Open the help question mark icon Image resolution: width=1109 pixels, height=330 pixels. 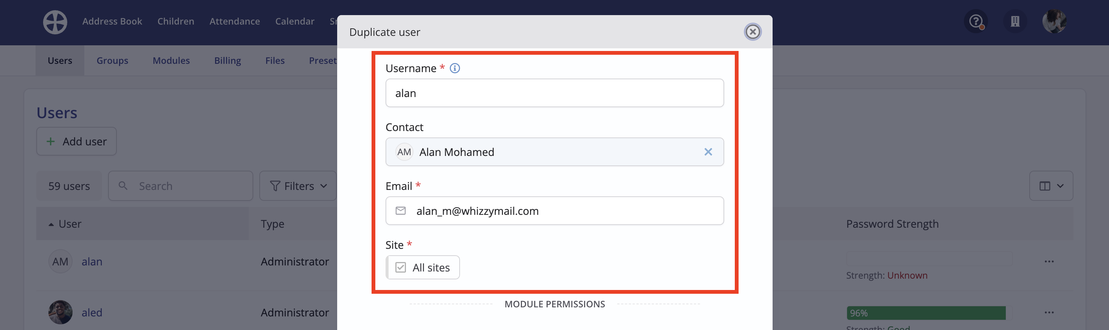tap(976, 21)
